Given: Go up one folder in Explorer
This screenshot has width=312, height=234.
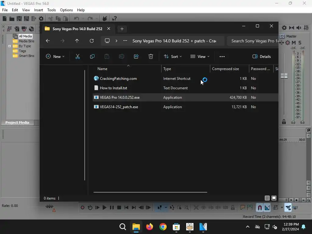Looking at the screenshot, I should click(77, 41).
